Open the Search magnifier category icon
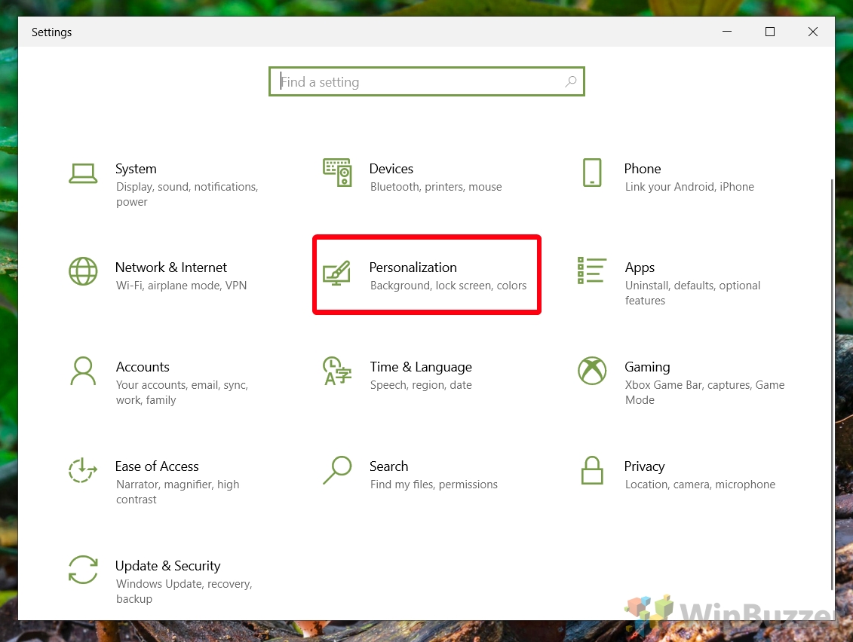Screen dimensions: 853x642 click(336, 470)
